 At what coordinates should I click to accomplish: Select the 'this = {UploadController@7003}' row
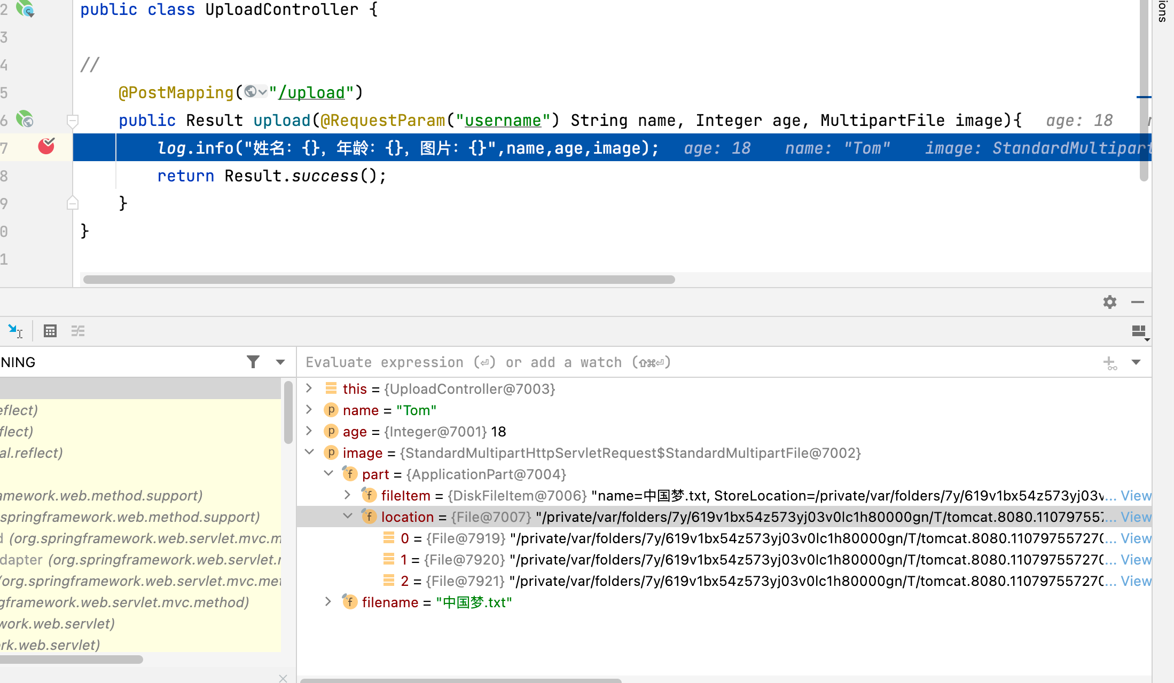pyautogui.click(x=724, y=389)
